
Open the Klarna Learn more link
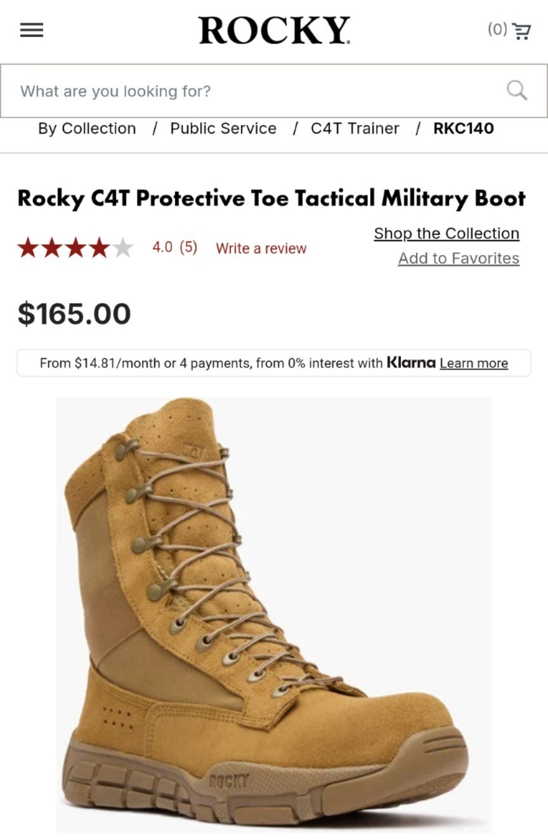tap(473, 363)
